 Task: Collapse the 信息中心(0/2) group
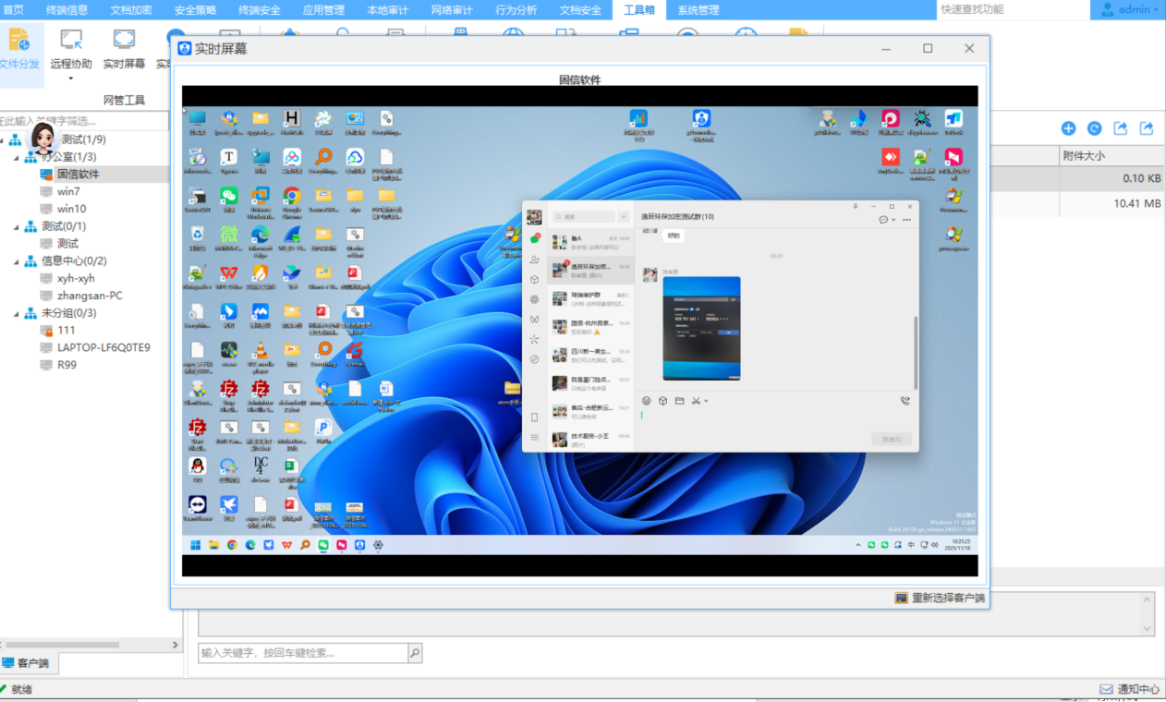[x=17, y=261]
